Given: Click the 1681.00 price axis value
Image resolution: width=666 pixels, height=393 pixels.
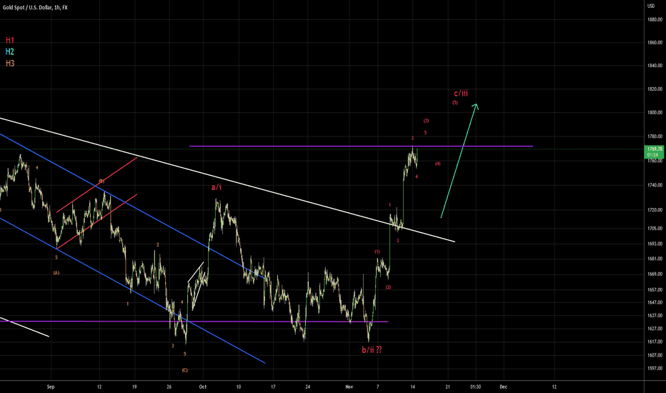Looking at the screenshot, I should (x=655, y=259).
